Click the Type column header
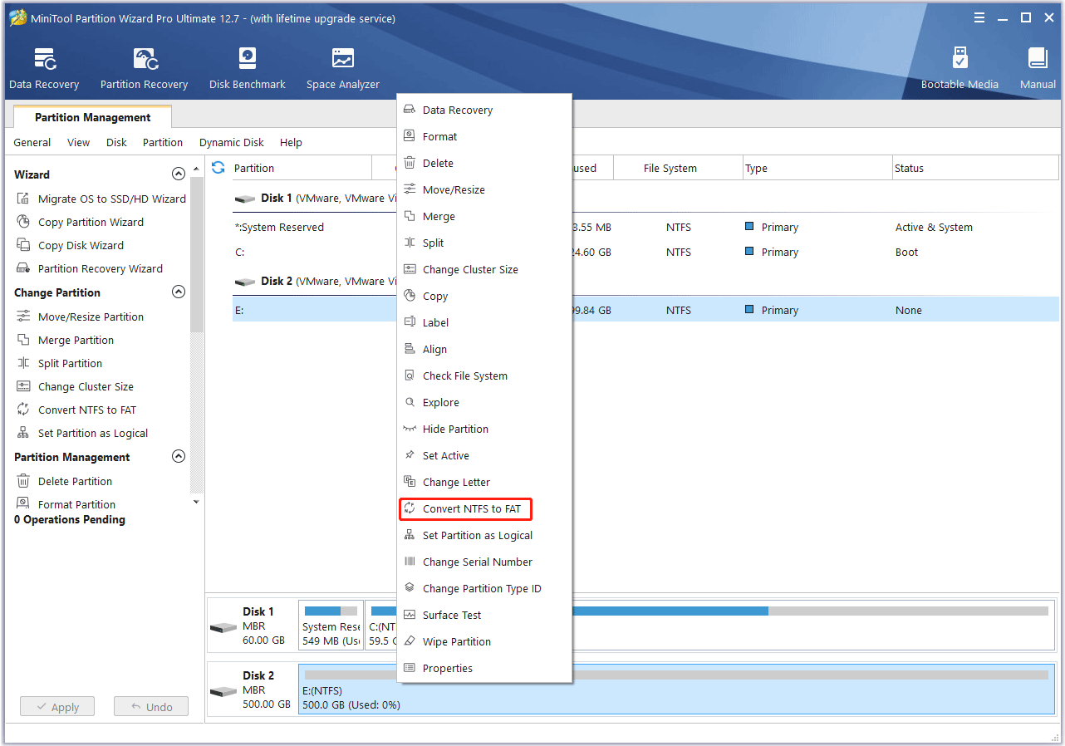This screenshot has height=746, width=1065. 817,168
